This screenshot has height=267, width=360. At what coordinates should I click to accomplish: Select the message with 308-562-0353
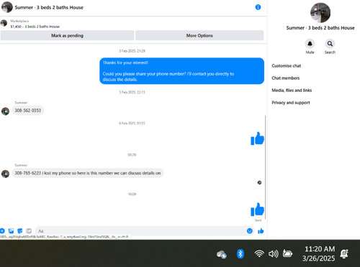point(28,111)
